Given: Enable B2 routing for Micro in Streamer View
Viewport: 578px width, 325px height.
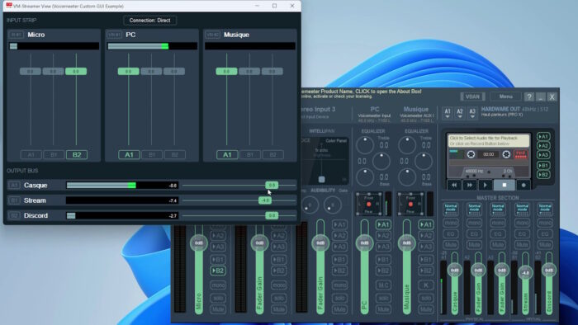Looking at the screenshot, I should pyautogui.click(x=77, y=155).
